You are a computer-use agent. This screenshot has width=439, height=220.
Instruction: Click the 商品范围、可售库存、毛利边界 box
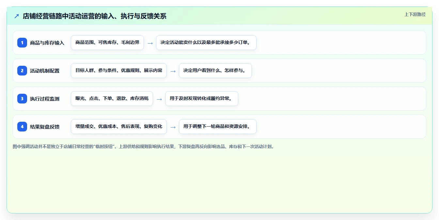point(107,43)
